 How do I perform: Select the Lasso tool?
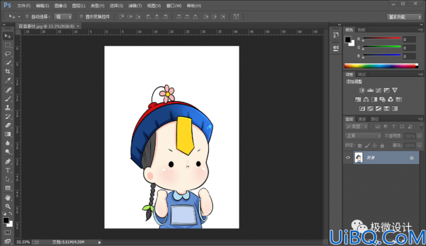pyautogui.click(x=8, y=54)
